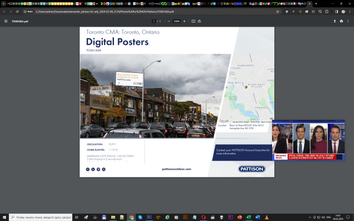The height and width of the screenshot is (221, 354).
Task: Download the PDF file
Action: point(335,21)
